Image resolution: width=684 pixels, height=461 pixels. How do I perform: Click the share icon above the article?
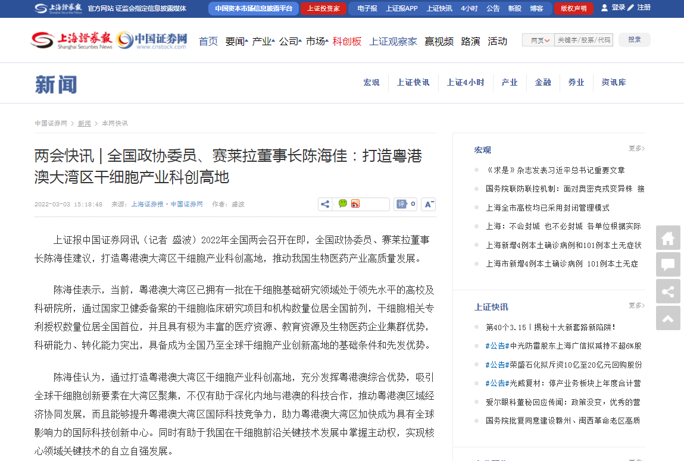tap(325, 204)
